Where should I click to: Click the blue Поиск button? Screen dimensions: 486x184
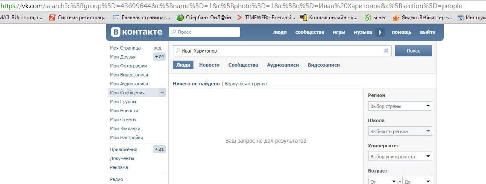pyautogui.click(x=413, y=51)
